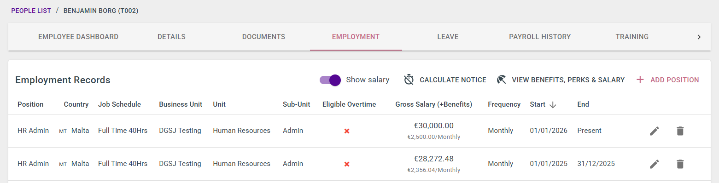The image size is (719, 183).
Task: Switch to the Documents tab
Action: click(263, 37)
